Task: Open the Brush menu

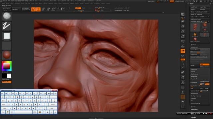Action: click(8, 4)
